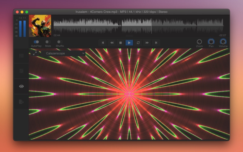Click the Volume knob
This screenshot has width=243, height=152.
pos(223,42)
